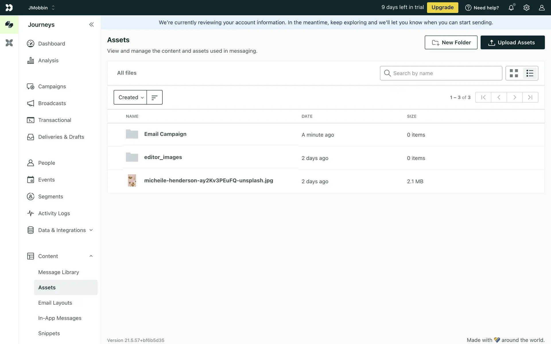Open the Created sort dropdown
This screenshot has height=344, width=551.
pyautogui.click(x=130, y=97)
